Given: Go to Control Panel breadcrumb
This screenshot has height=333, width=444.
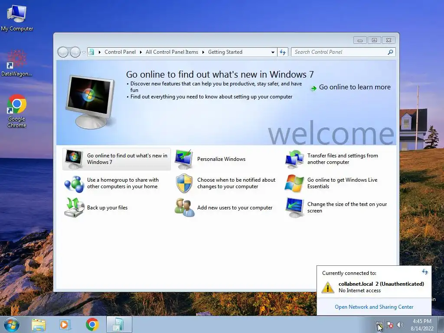Looking at the screenshot, I should [120, 52].
